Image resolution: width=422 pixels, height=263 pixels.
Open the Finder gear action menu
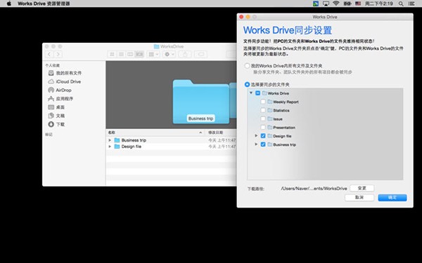[169, 54]
